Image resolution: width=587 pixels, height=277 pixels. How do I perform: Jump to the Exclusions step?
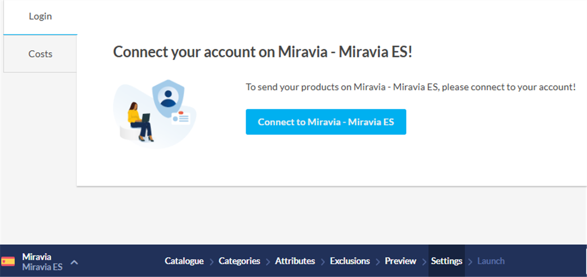350,261
